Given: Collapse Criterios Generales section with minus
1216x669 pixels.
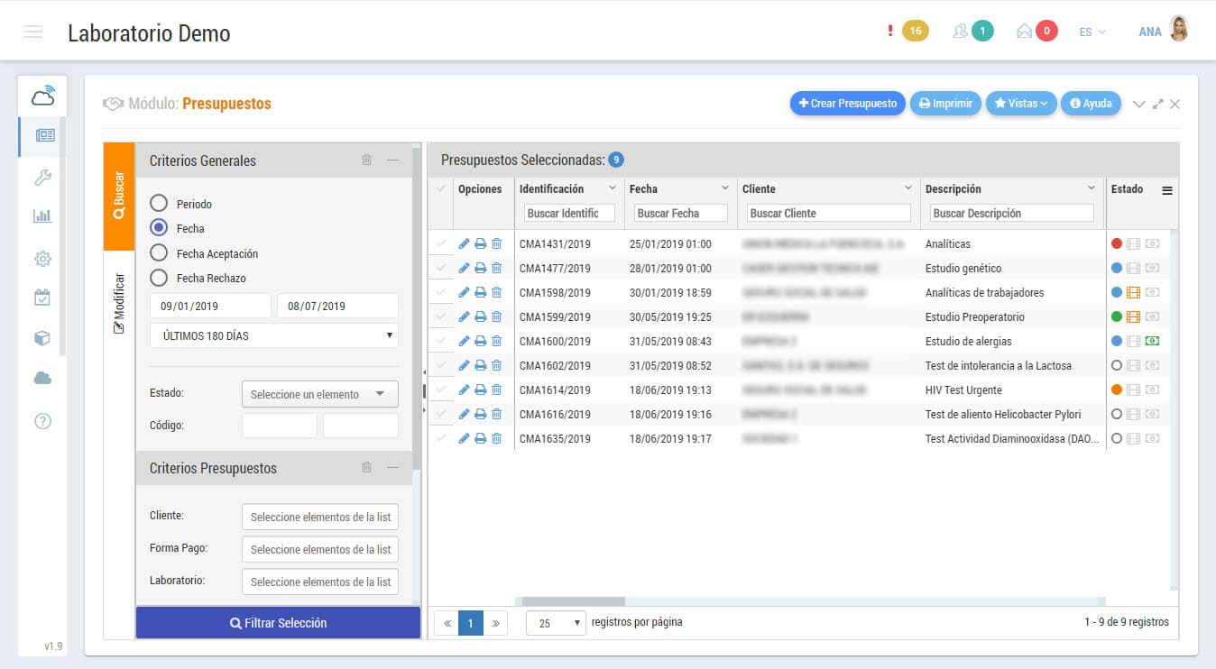Looking at the screenshot, I should pos(392,160).
